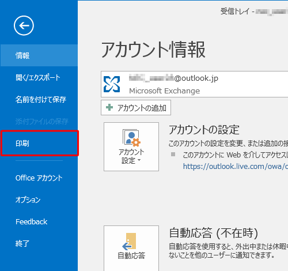Go to Office アカウント page
The height and width of the screenshot is (271, 288).
[39, 178]
